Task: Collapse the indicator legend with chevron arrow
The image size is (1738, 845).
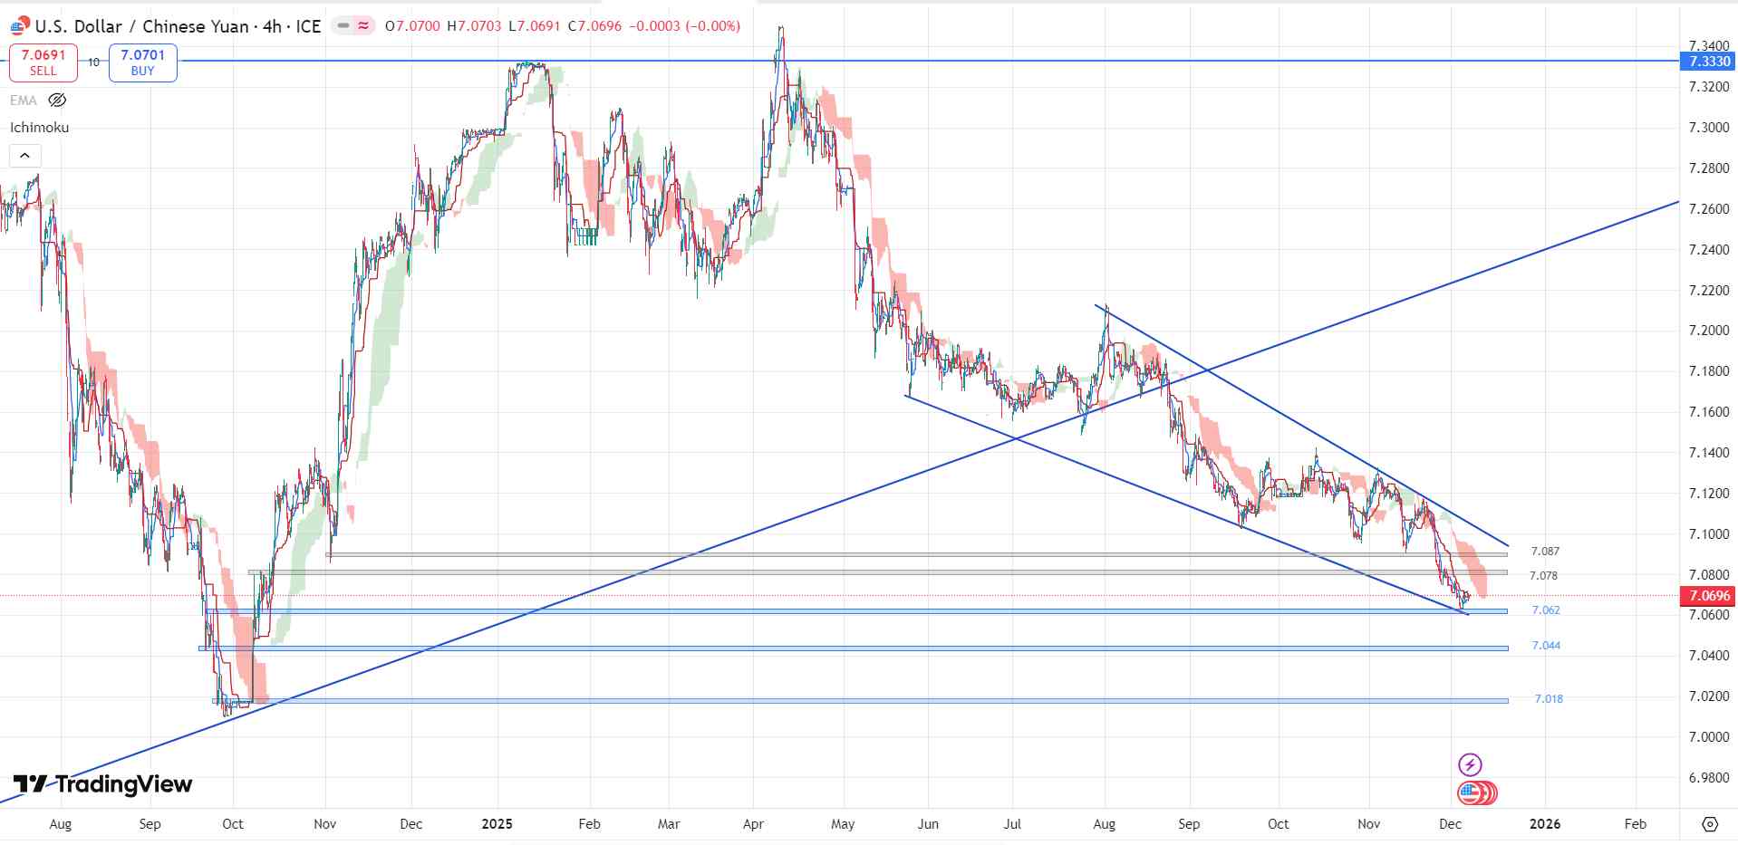Action: 24,157
